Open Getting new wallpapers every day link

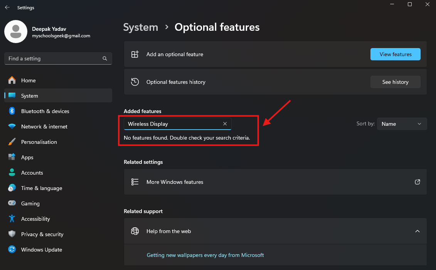tap(205, 255)
